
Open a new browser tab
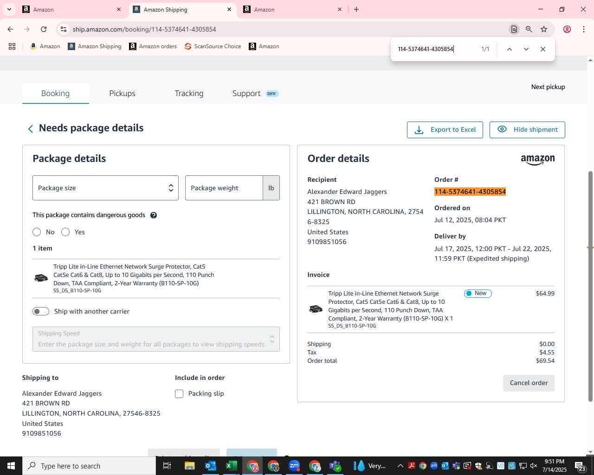click(356, 9)
